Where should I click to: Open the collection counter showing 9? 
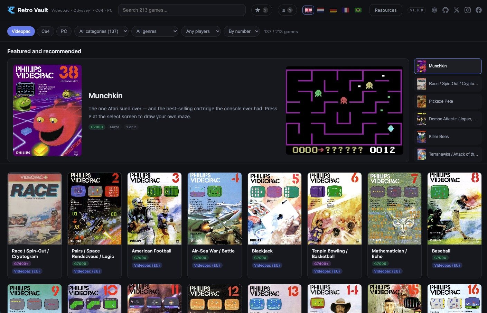[287, 10]
